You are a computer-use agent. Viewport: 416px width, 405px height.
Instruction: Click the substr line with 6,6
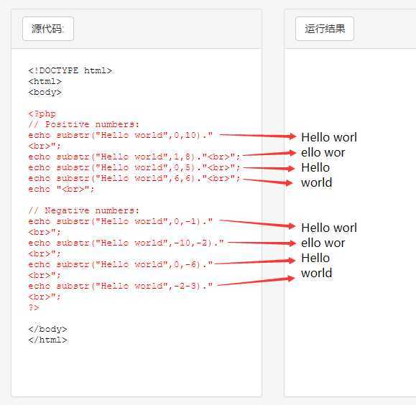point(134,178)
